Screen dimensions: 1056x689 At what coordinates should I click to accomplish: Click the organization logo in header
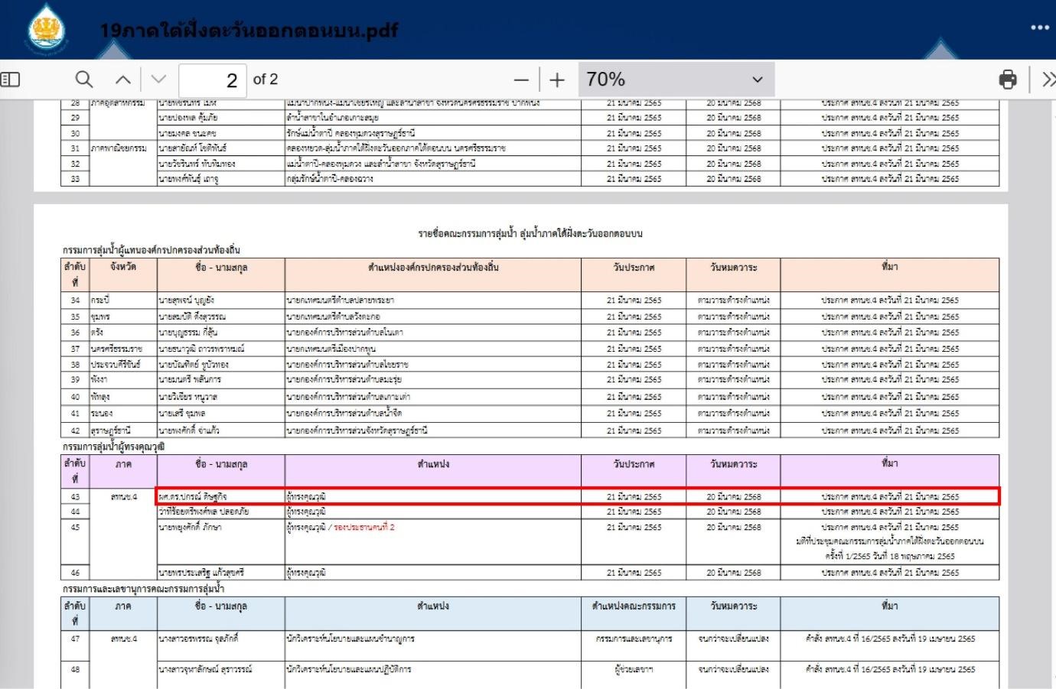tap(47, 29)
